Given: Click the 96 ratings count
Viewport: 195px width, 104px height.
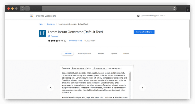Looking at the screenshot, I should click(62, 41).
